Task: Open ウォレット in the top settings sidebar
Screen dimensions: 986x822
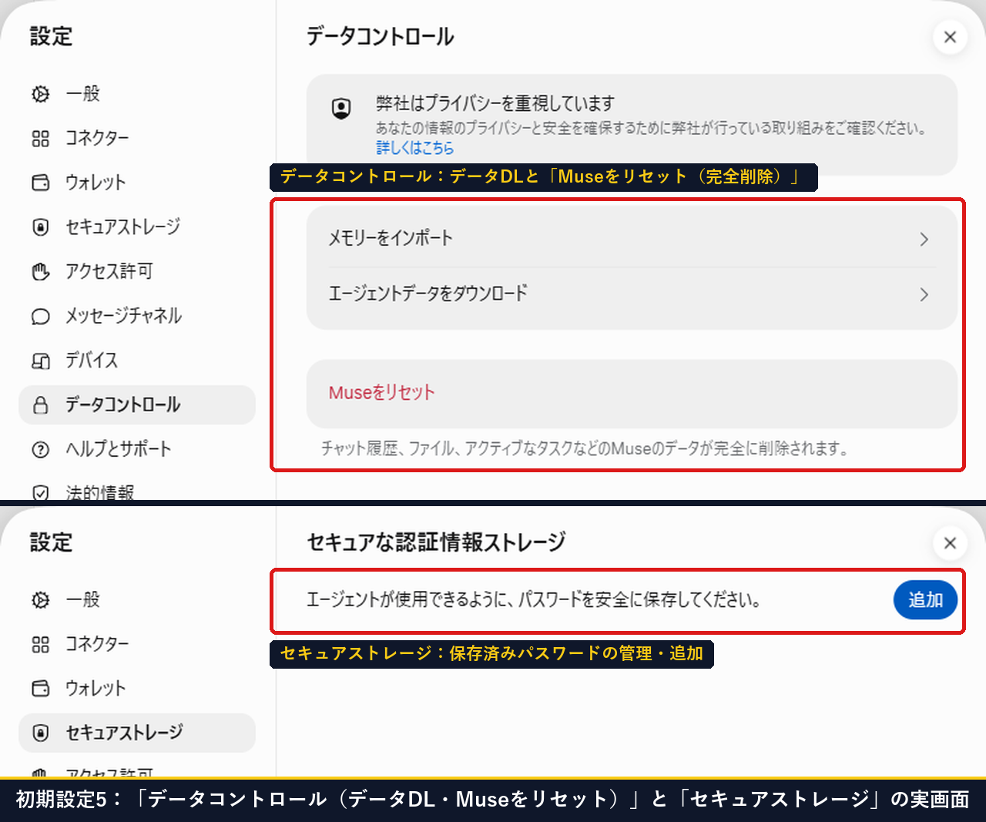Action: [137, 183]
